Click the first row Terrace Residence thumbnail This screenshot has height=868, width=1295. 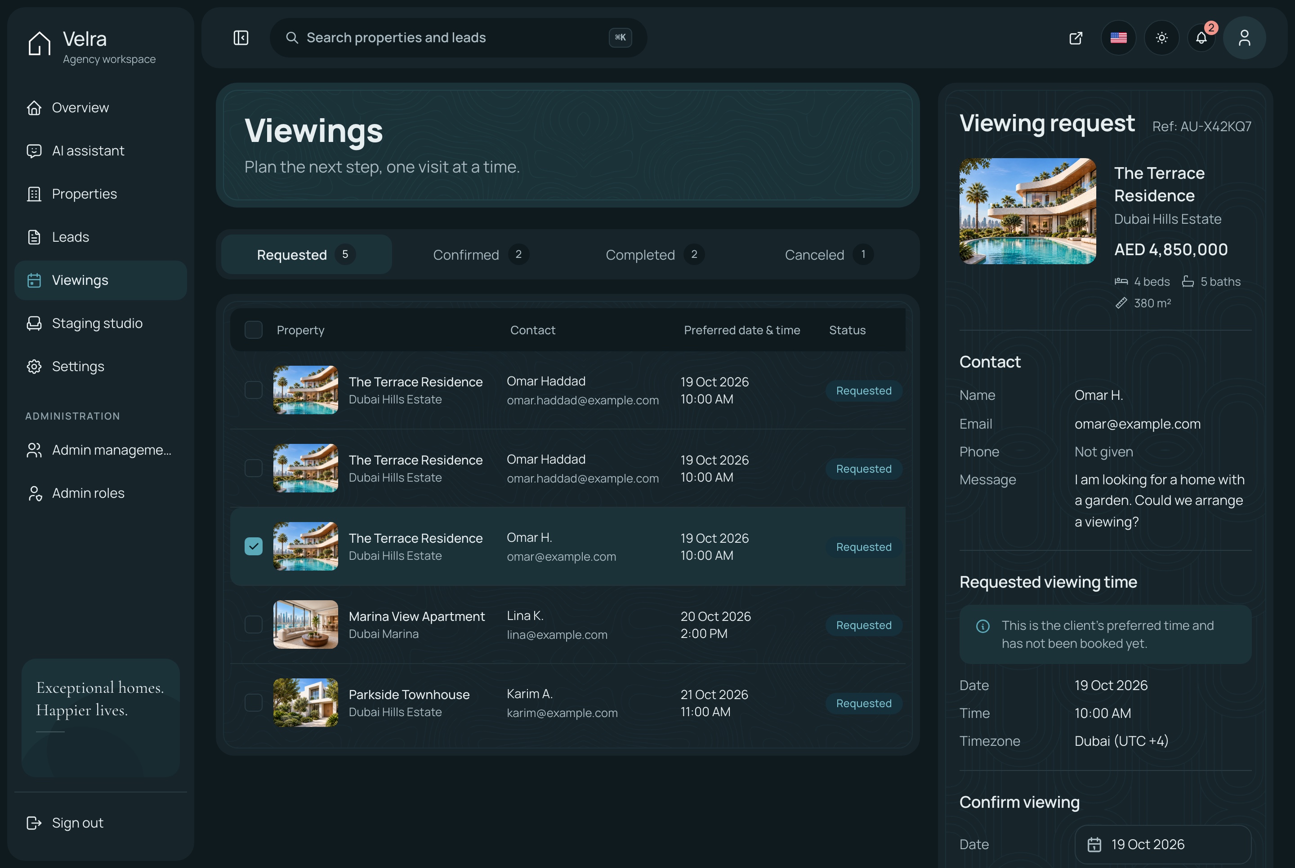point(305,390)
